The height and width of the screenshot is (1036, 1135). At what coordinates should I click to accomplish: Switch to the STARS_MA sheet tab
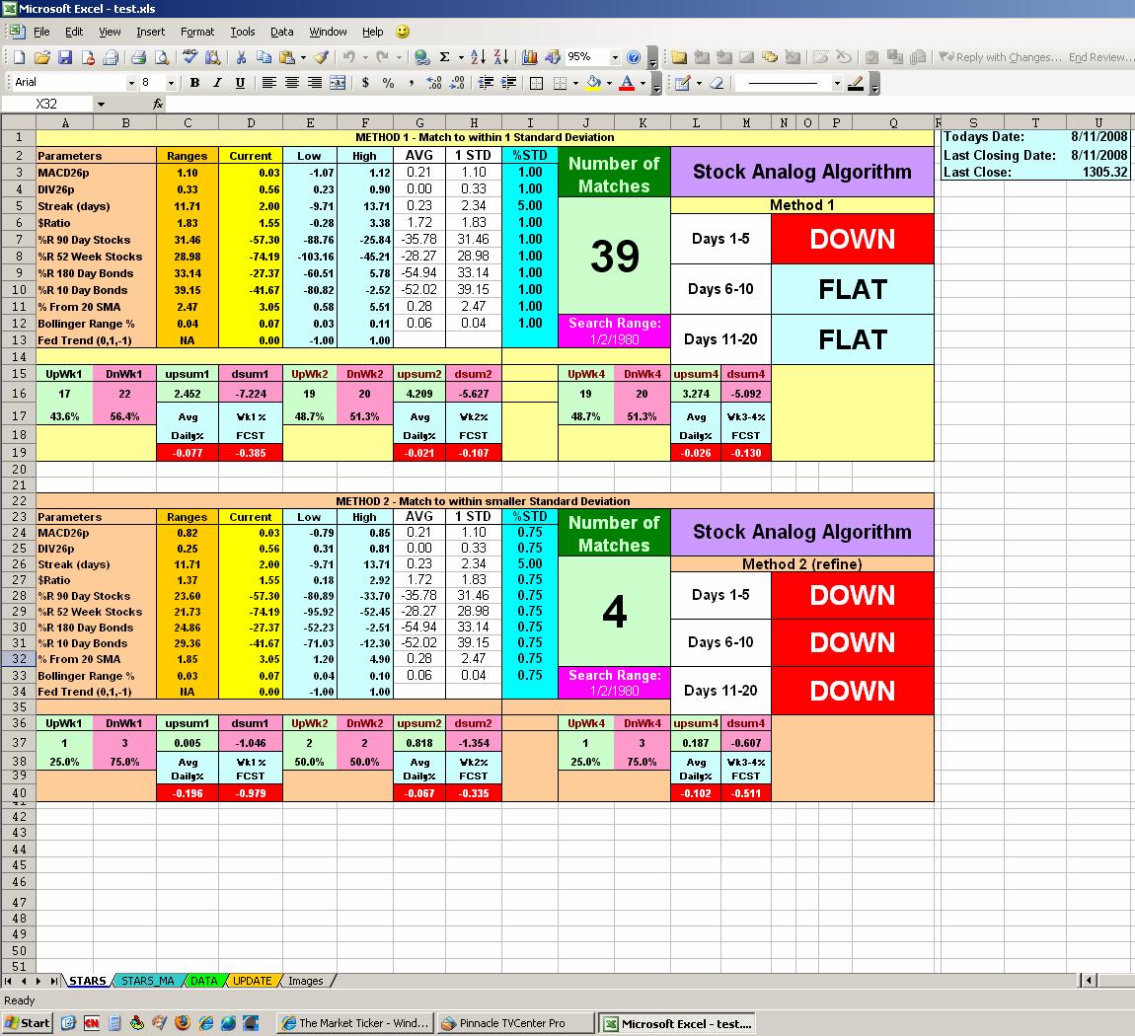pos(147,981)
